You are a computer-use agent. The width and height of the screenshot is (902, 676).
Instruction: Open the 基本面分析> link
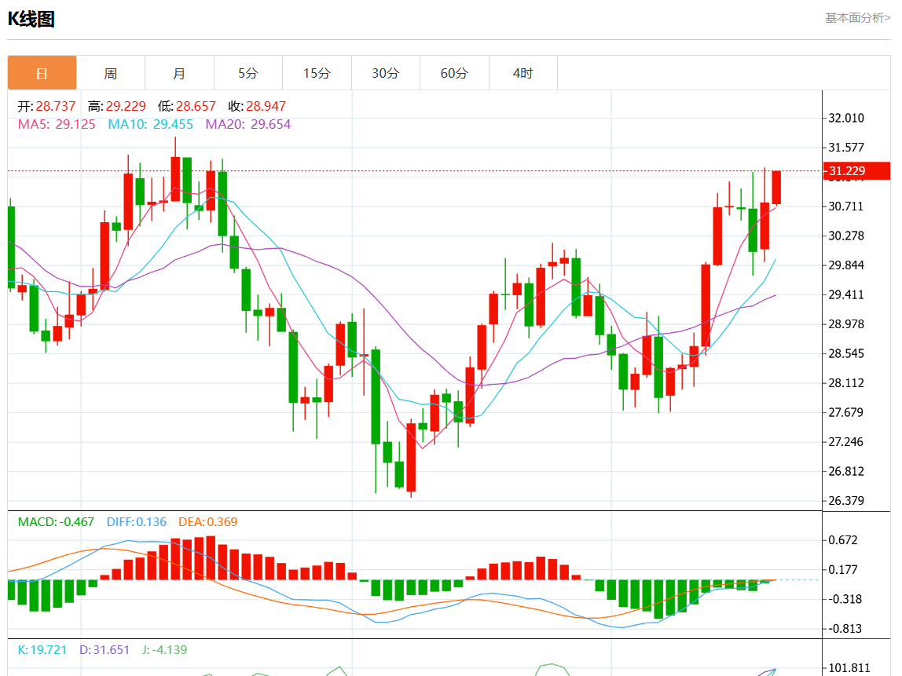(x=858, y=18)
